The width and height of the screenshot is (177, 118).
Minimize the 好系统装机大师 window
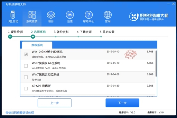coord(169,4)
